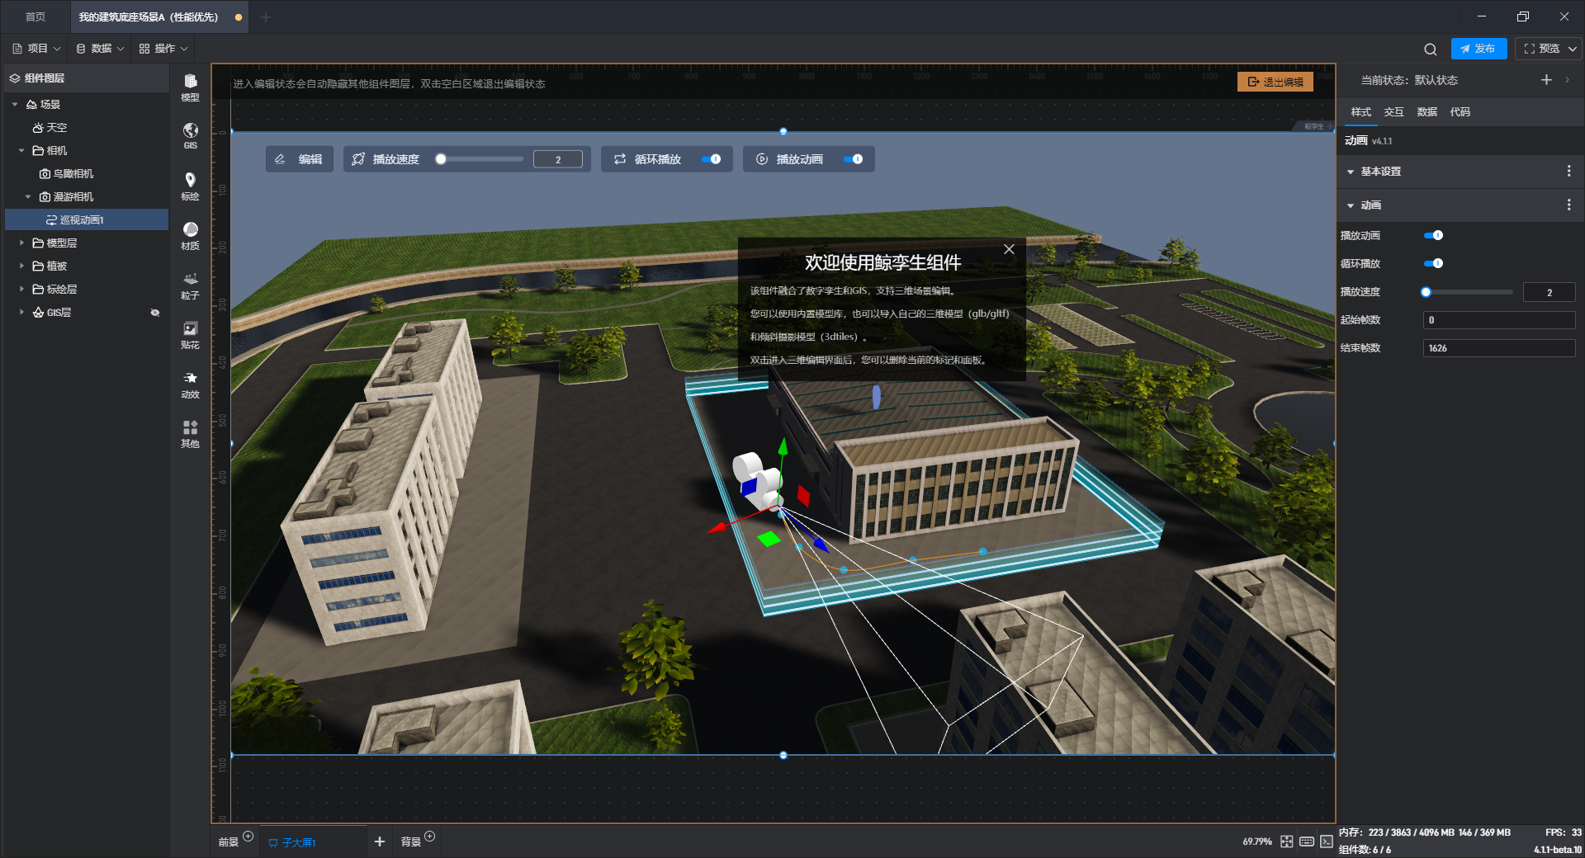The width and height of the screenshot is (1585, 858).
Task: Open the 动效 effects tool
Action: [x=190, y=383]
